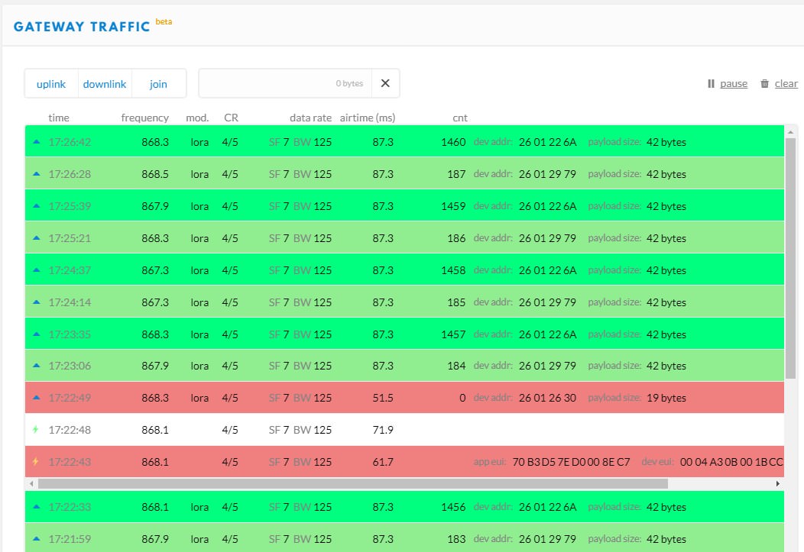This screenshot has width=804, height=552.
Task: Click the horizontal scrollbar thumb
Action: click(x=353, y=483)
